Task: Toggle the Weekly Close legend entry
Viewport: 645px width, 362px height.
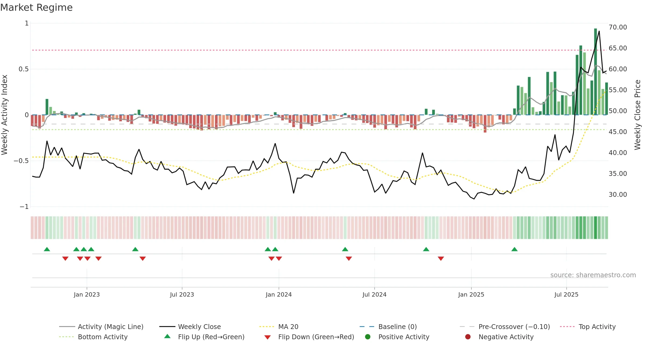Action: pyautogui.click(x=190, y=327)
